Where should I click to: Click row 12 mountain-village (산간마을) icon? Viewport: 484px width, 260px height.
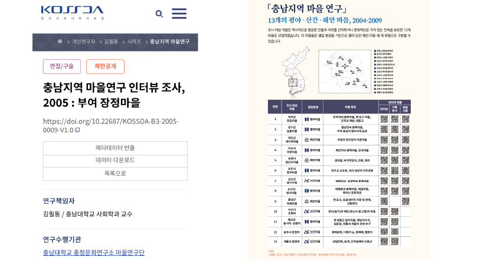click(306, 232)
